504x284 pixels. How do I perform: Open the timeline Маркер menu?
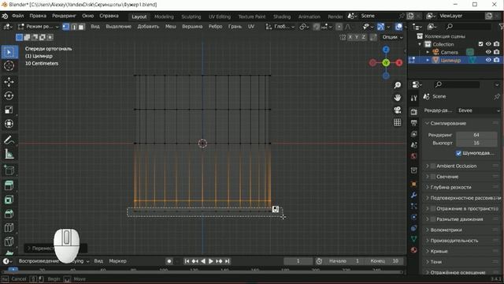[117, 261]
